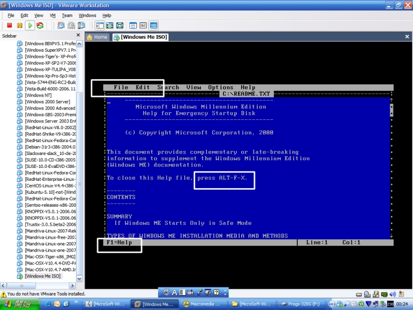Suspend the virtual machine with pause icon
The height and width of the screenshot is (310, 413).
(20, 25)
